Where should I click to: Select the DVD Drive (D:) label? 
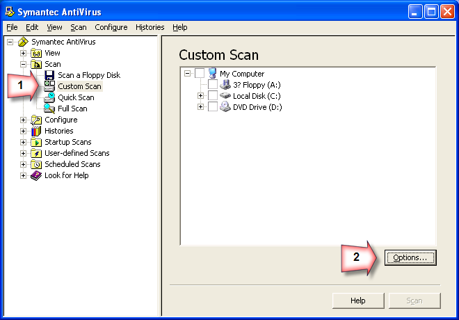(x=257, y=107)
